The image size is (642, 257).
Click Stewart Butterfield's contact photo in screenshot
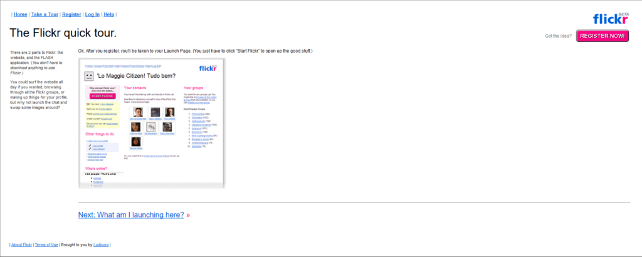point(139,112)
